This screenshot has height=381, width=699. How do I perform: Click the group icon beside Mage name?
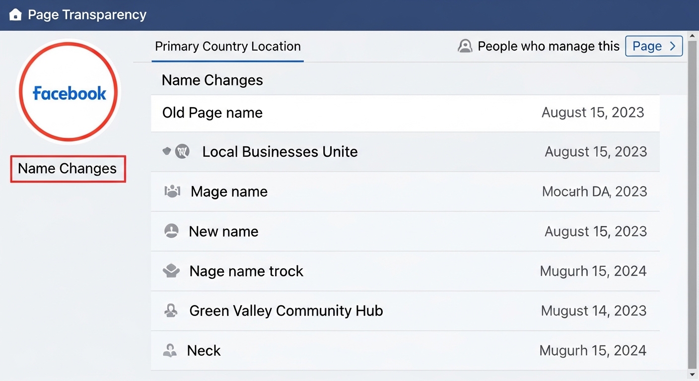tap(172, 191)
